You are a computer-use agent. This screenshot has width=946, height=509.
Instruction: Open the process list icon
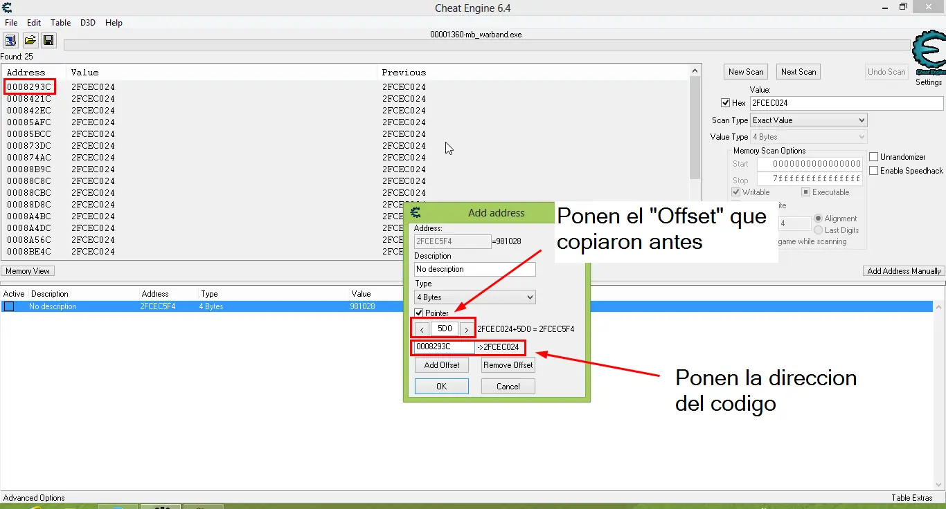pos(10,40)
